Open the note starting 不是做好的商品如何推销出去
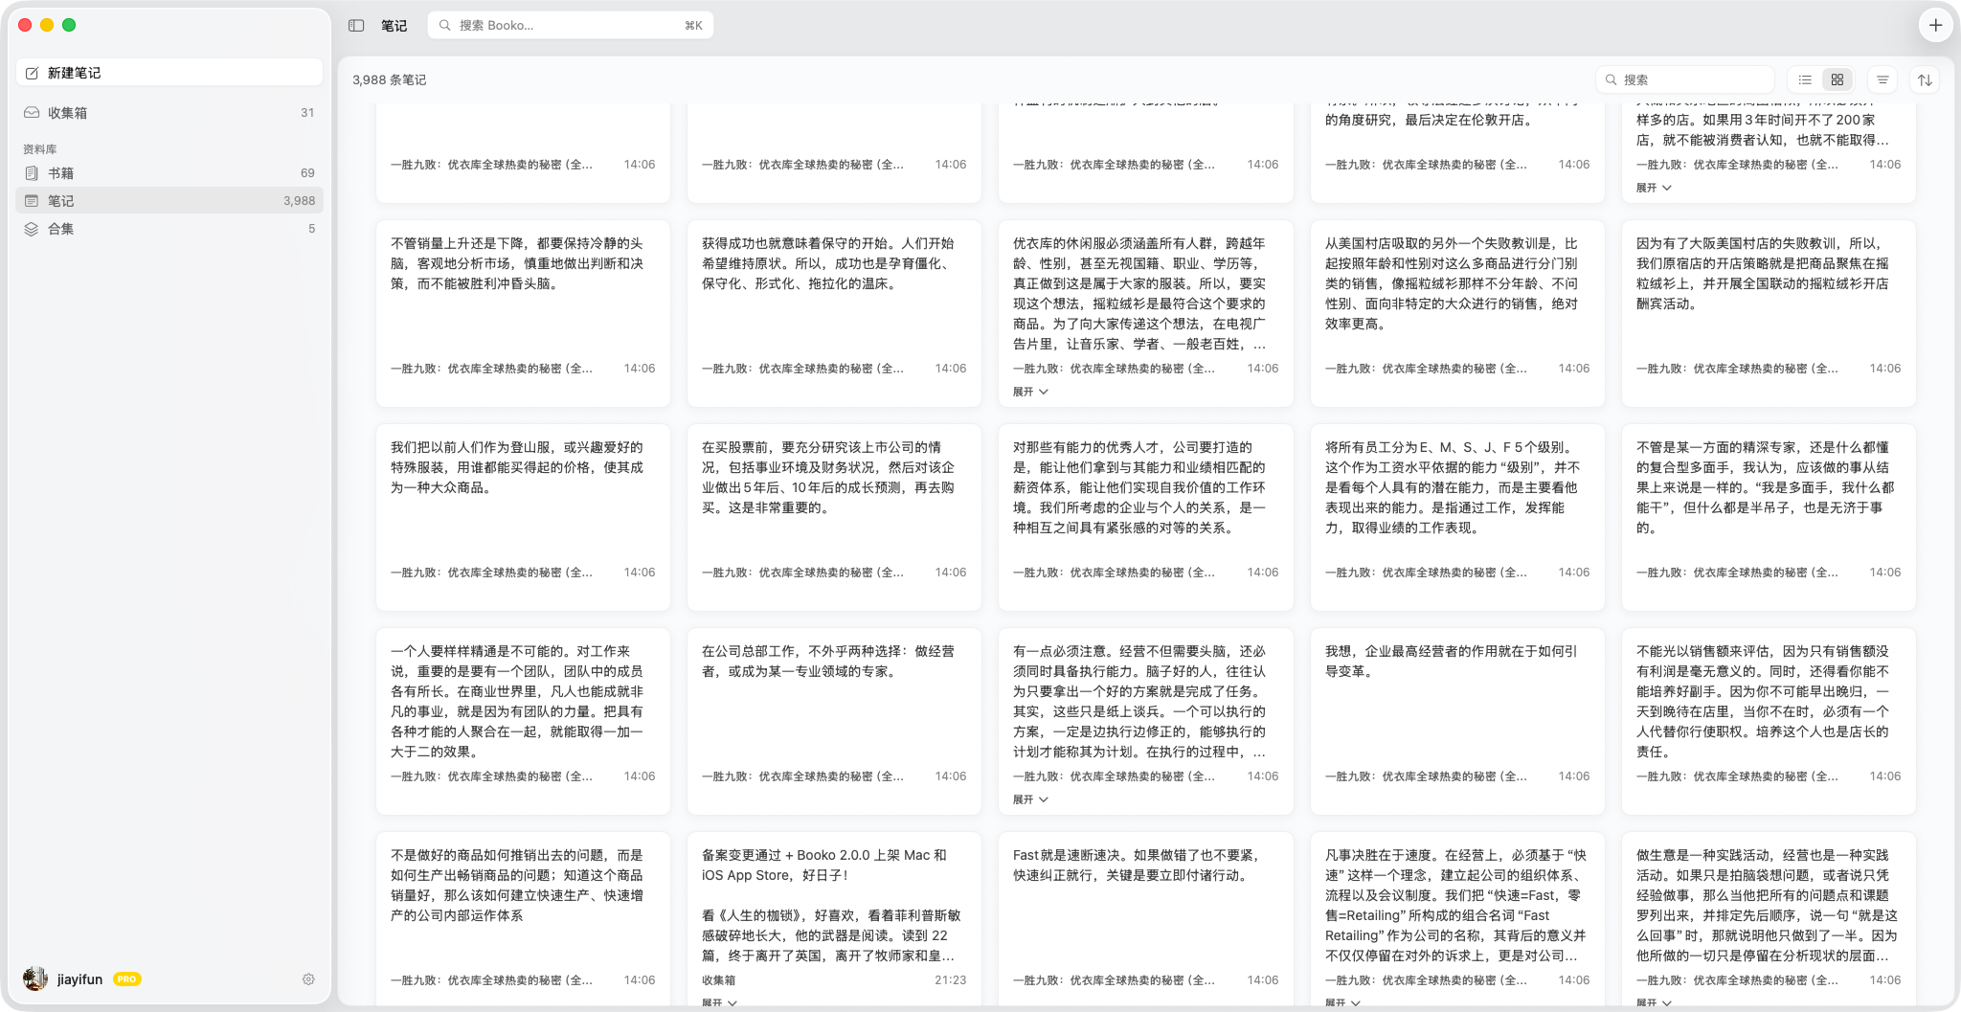 click(x=523, y=919)
